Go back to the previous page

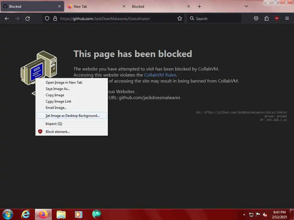pyautogui.click(x=7, y=19)
